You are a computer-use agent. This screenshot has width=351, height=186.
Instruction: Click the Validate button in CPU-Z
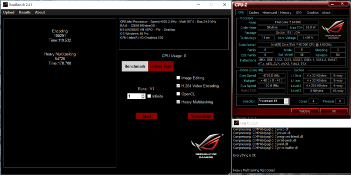click(x=305, y=111)
